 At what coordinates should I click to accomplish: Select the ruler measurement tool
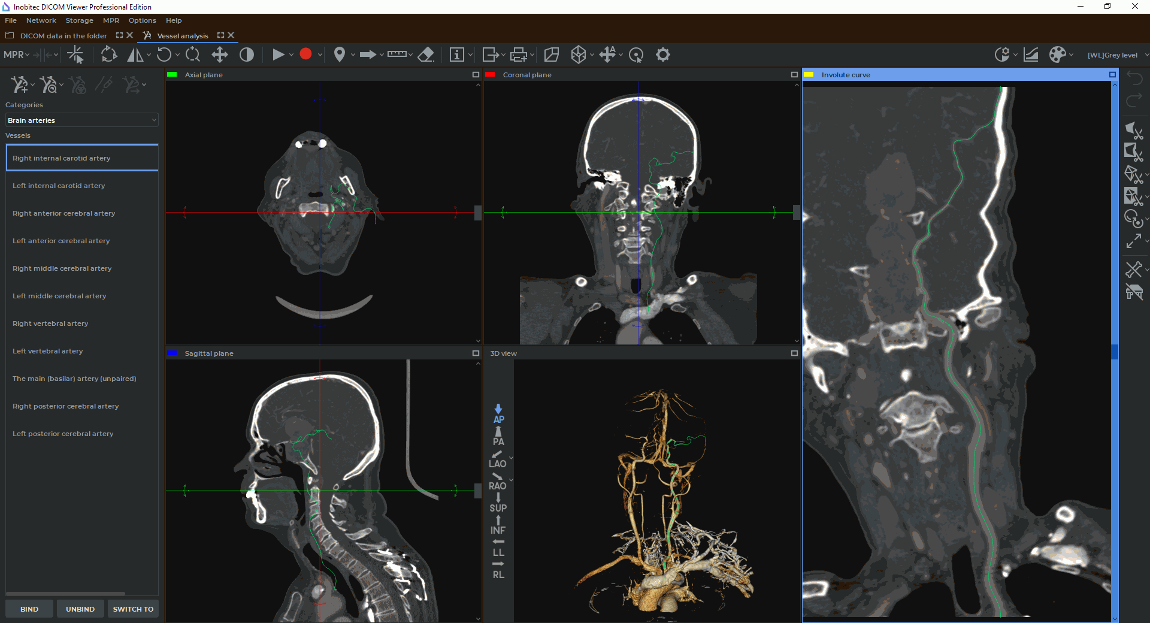(x=397, y=55)
